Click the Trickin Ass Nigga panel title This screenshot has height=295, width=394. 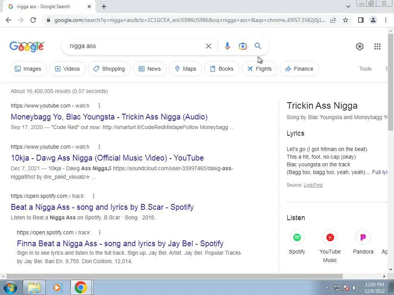[322, 106]
